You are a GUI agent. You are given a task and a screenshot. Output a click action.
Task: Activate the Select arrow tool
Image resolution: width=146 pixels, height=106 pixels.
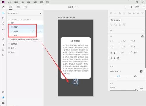3,13
